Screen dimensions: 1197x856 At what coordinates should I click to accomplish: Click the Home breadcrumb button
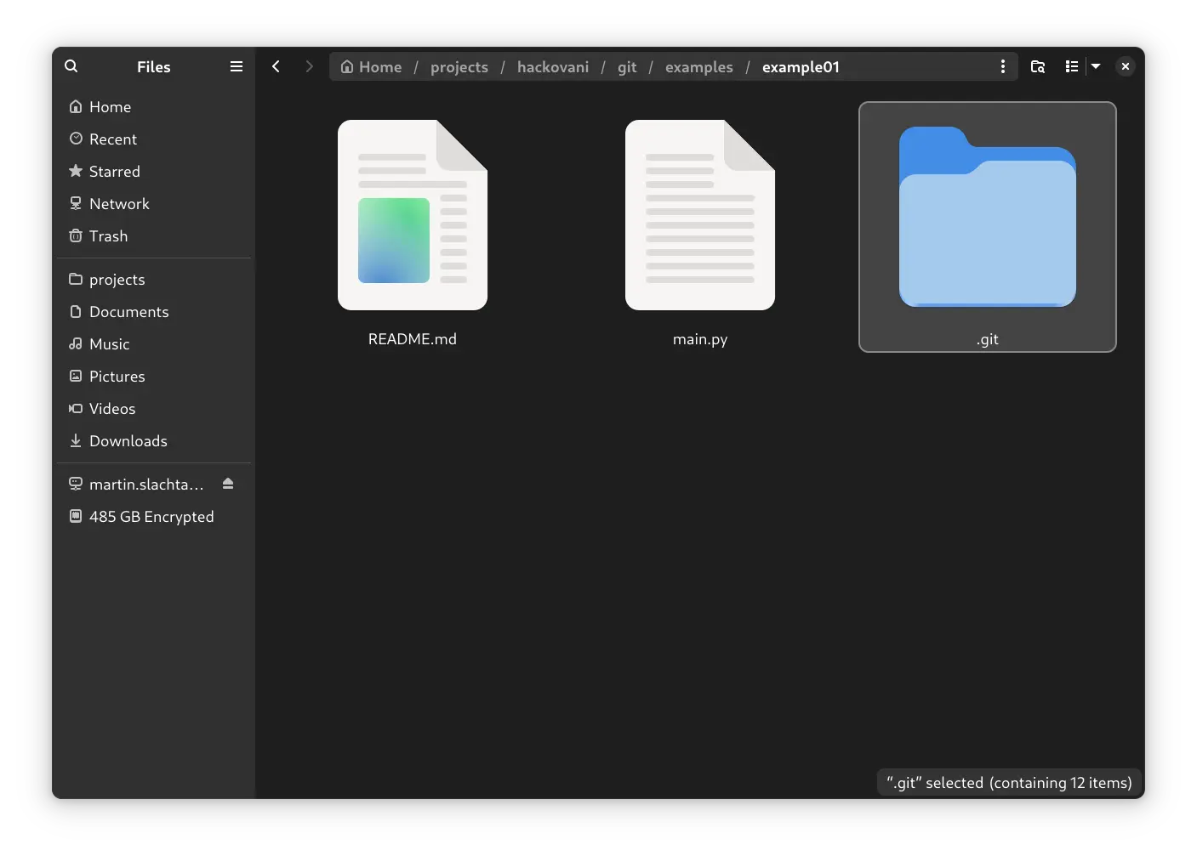point(372,67)
